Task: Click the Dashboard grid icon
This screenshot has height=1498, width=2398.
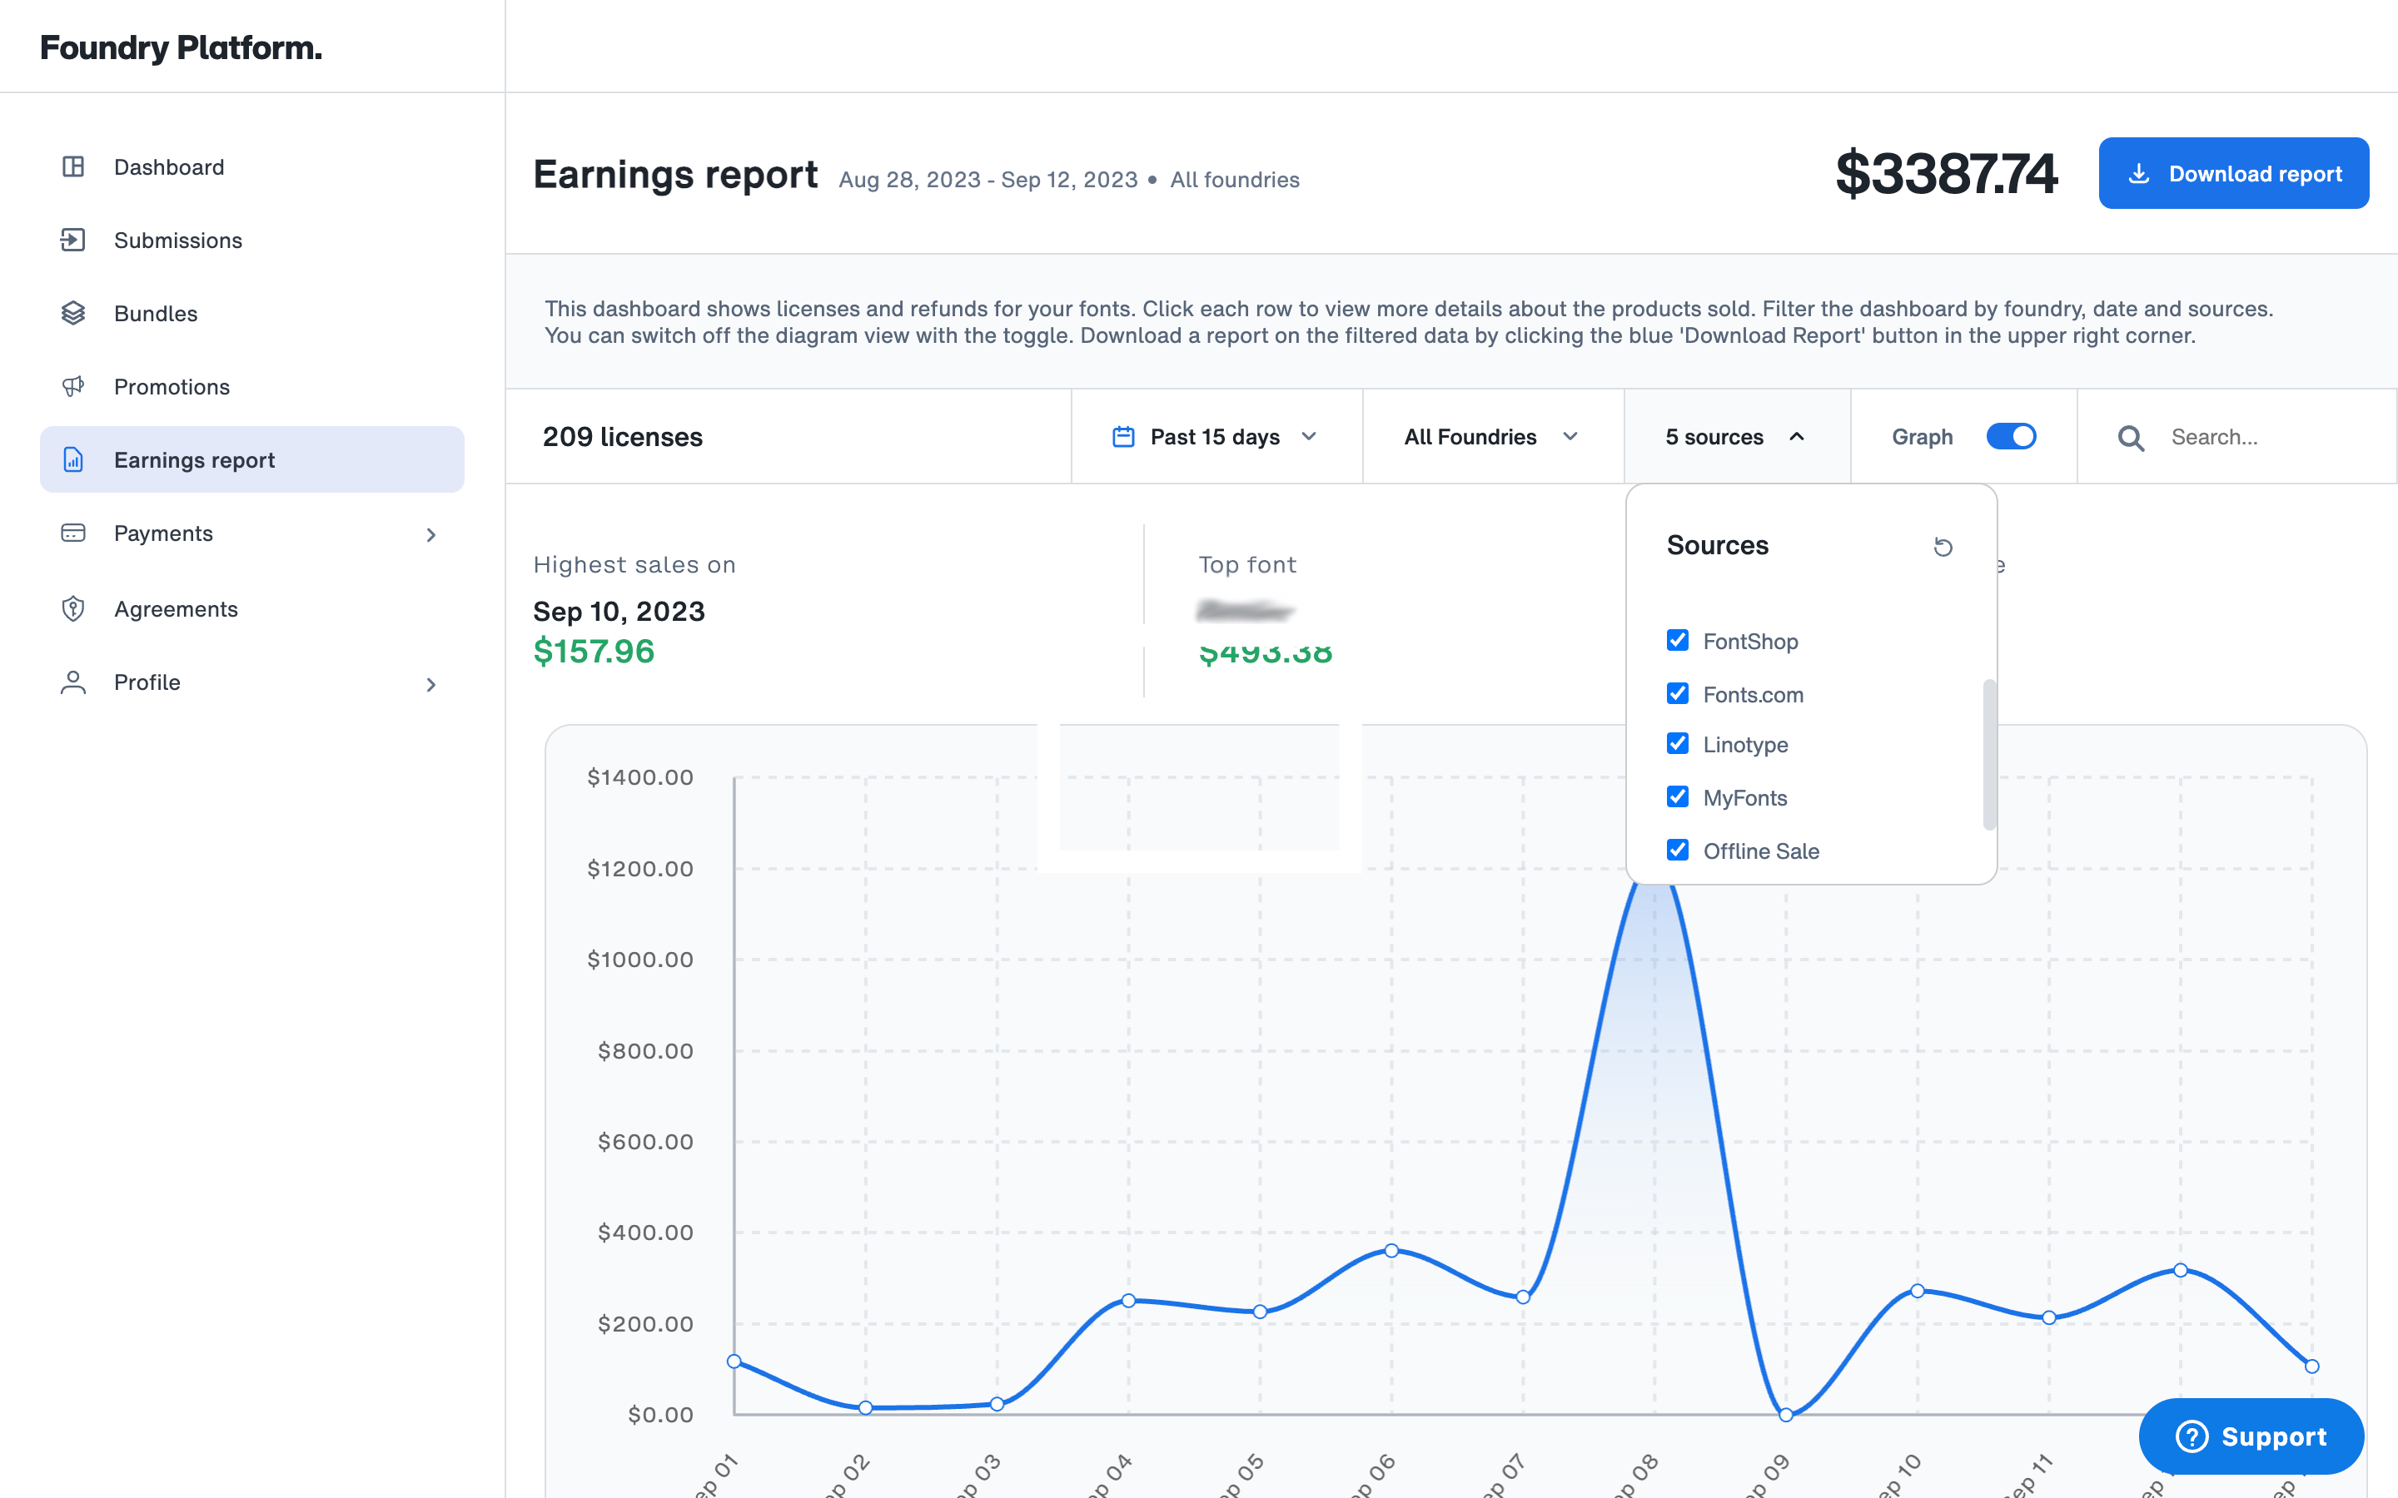Action: [73, 166]
